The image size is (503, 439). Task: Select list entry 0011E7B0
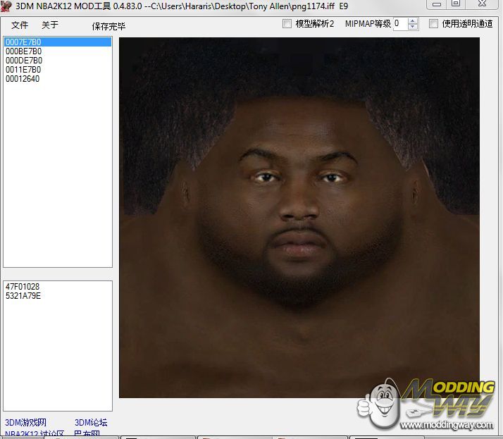coord(23,70)
